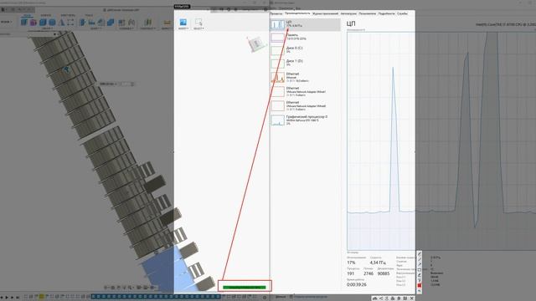Image resolution: width=536 pixels, height=301 pixels.
Task: Expand the CREATE dropdown in Fusion toolbar
Action: (47, 28)
